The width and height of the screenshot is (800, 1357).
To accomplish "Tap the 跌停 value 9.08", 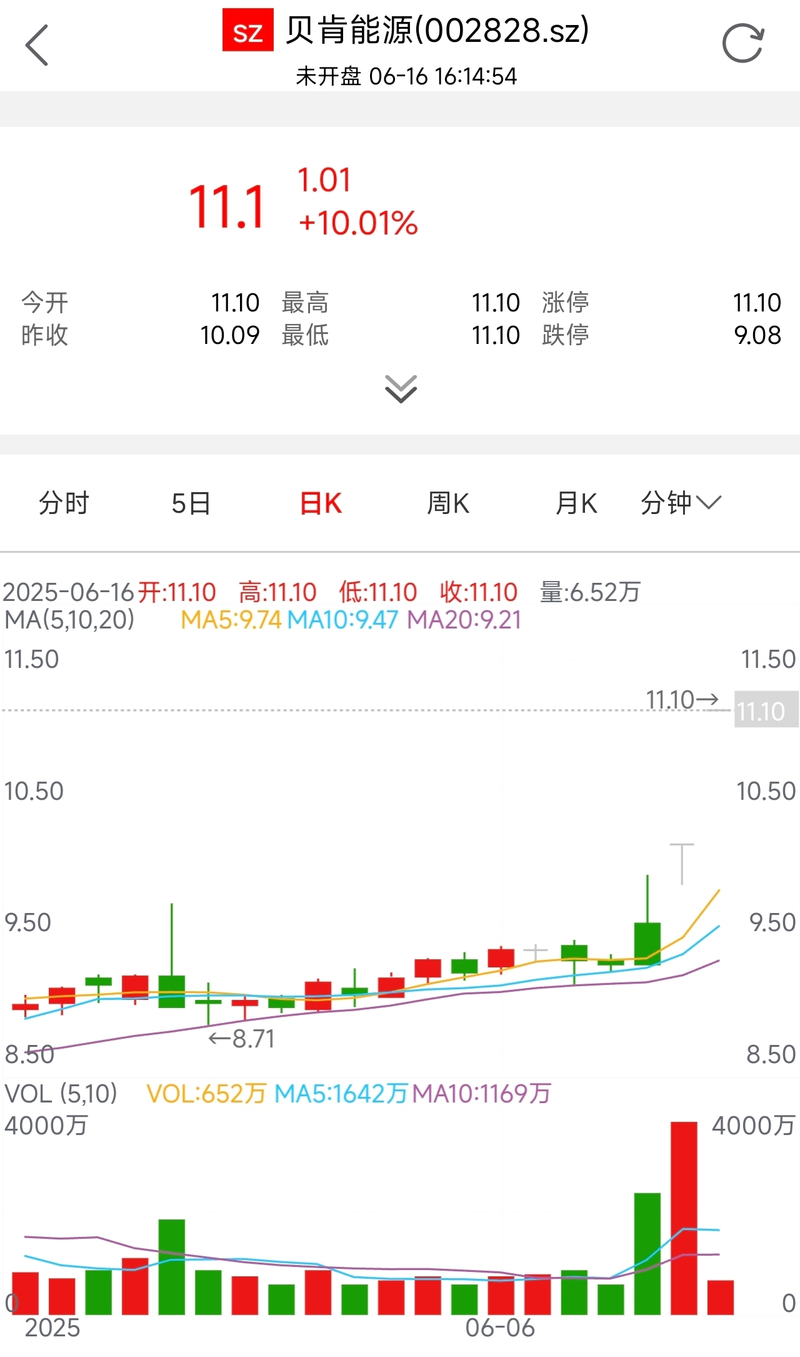I will coord(757,335).
